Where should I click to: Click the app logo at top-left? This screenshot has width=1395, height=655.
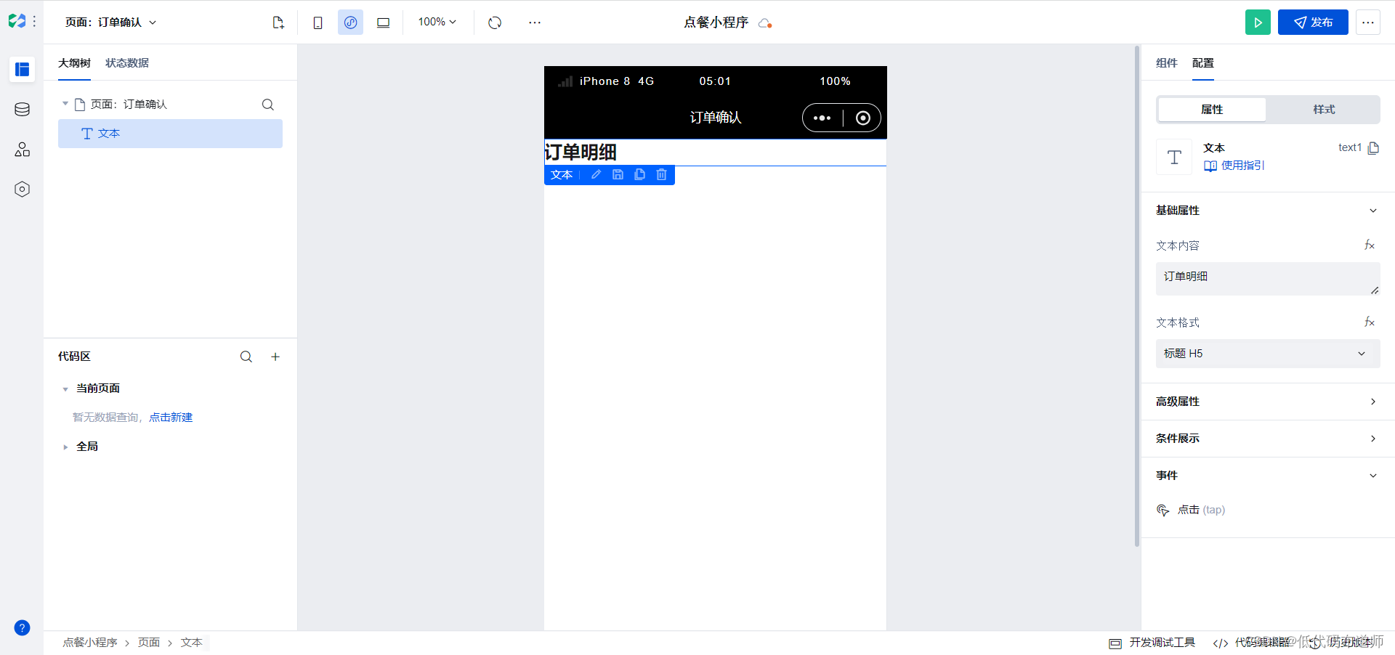pyautogui.click(x=17, y=22)
